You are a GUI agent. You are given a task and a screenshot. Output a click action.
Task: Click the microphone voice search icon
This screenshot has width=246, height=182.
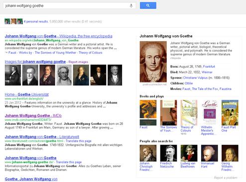coord(131,5)
